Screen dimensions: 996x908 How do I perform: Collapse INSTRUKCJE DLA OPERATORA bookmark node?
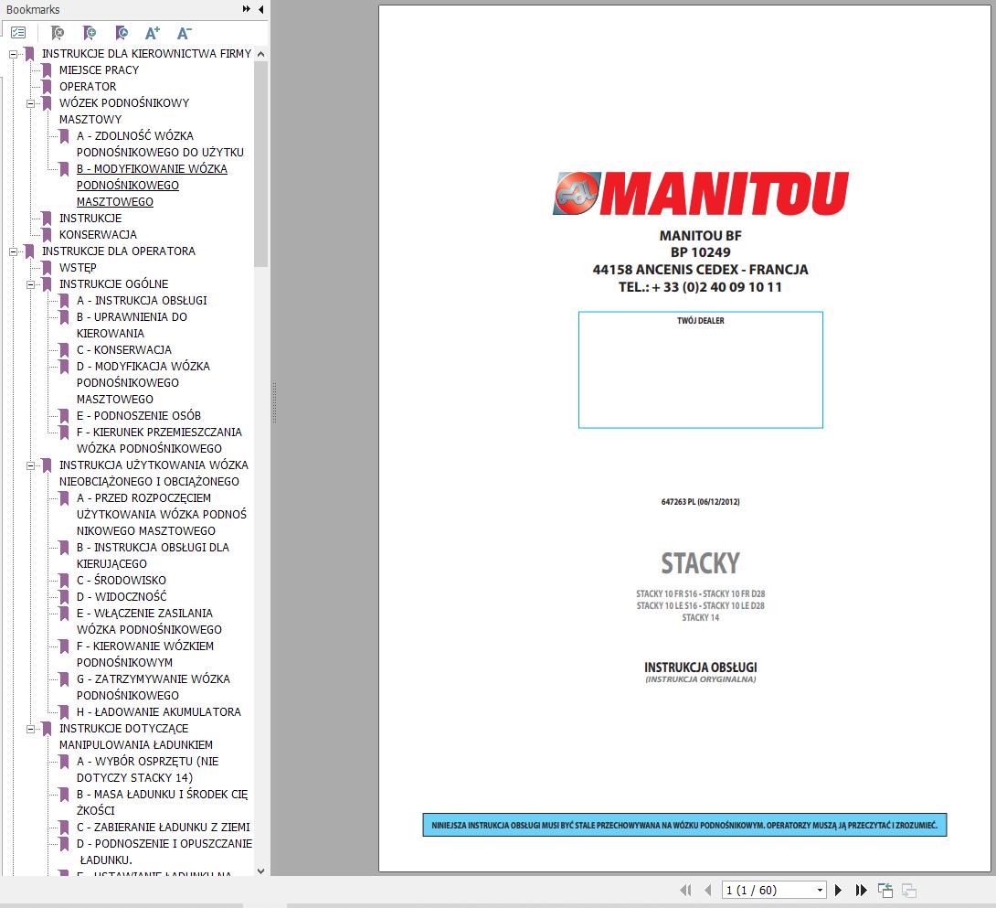point(13,251)
